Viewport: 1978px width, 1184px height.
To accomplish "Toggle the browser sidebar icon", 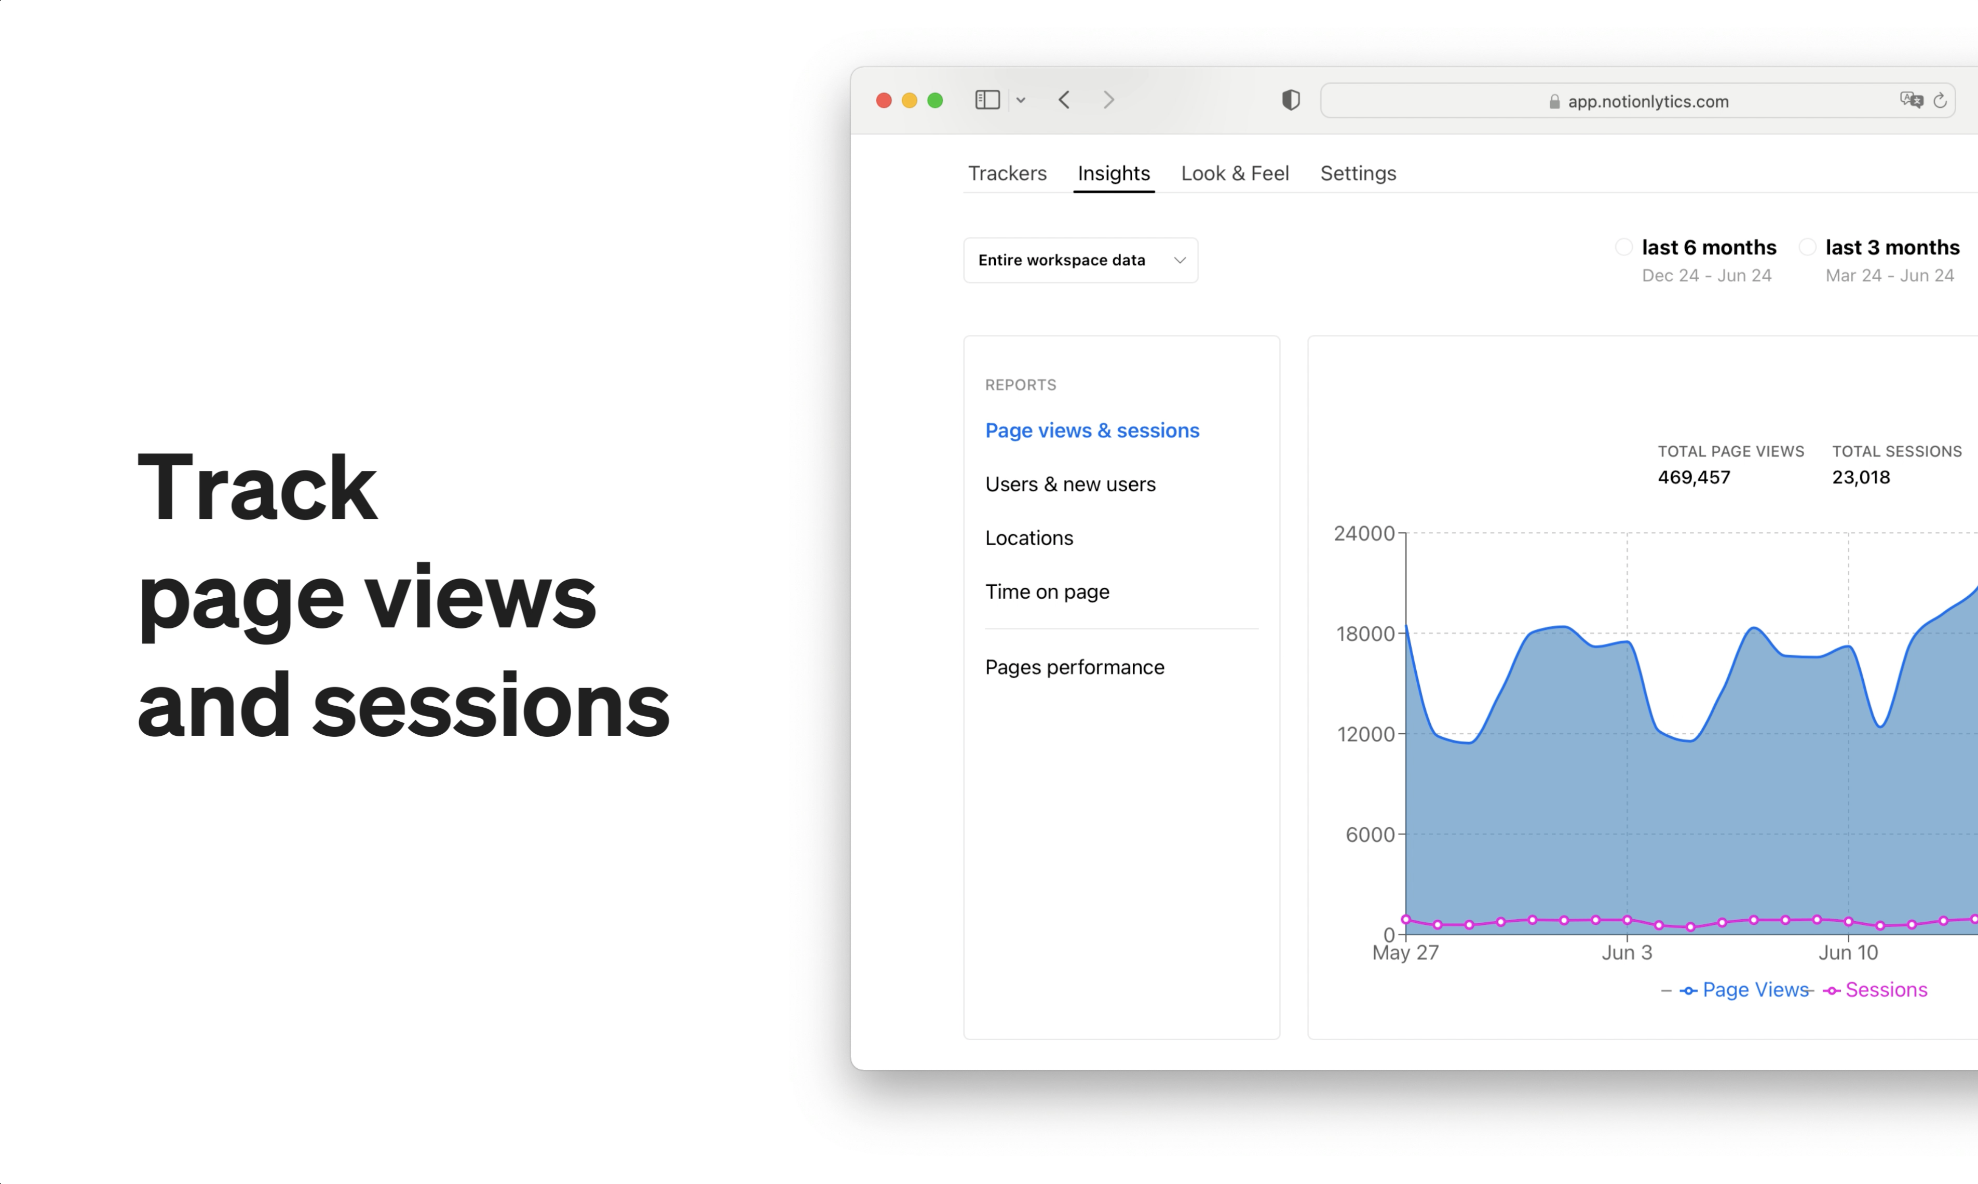I will click(x=986, y=100).
